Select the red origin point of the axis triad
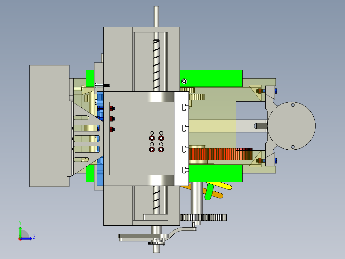This screenshot has width=345, height=259. click(x=20, y=239)
